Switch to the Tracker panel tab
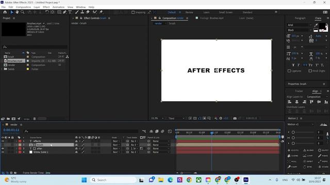 tap(299, 91)
